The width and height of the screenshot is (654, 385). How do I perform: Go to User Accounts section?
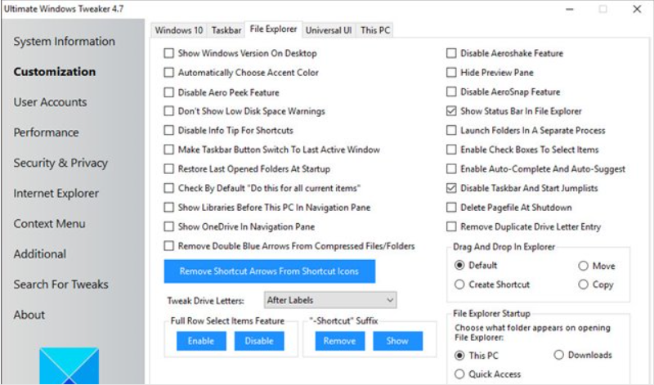pyautogui.click(x=50, y=102)
